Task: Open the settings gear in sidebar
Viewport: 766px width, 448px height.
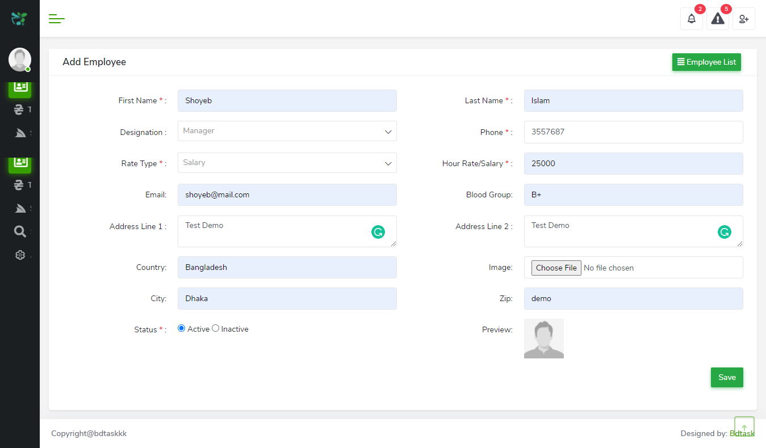Action: 20,255
